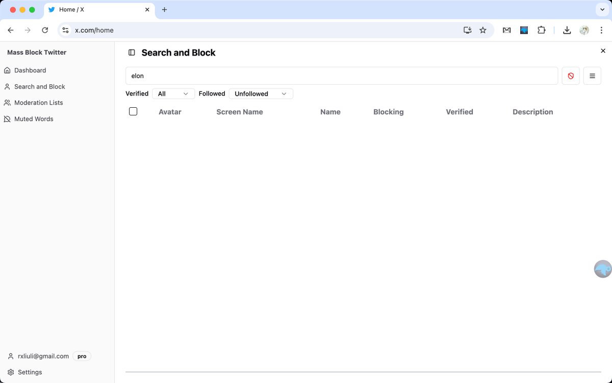Click the Dashboard home icon
This screenshot has width=612, height=383.
pyautogui.click(x=7, y=70)
